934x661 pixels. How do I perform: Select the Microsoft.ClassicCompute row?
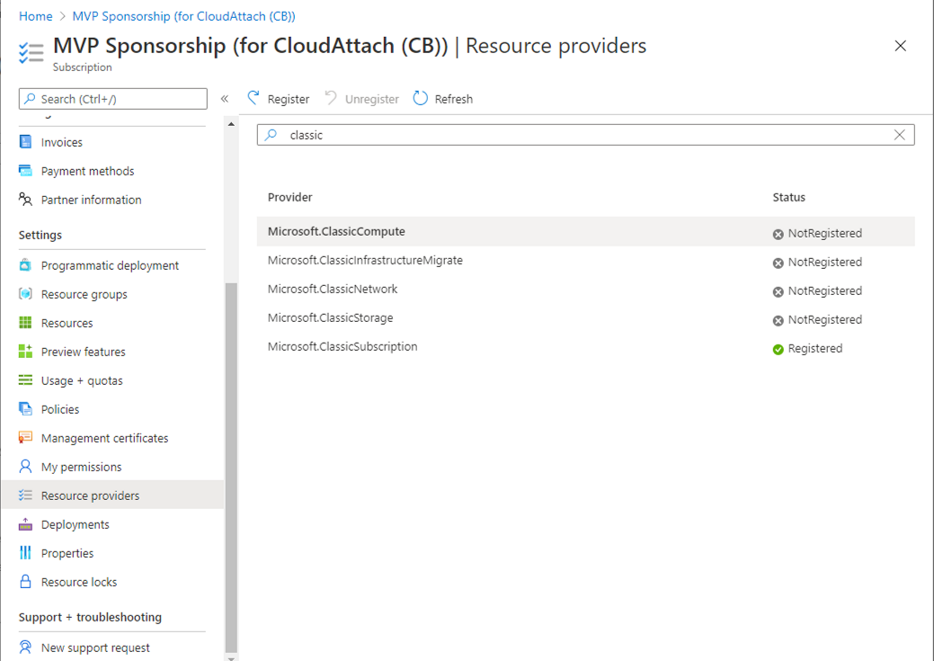(585, 231)
